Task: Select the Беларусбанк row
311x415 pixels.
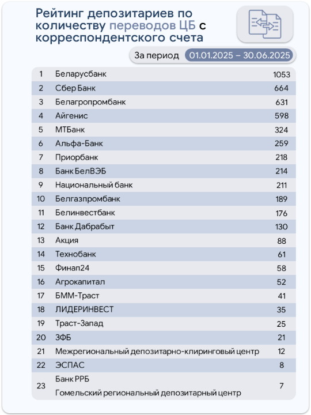Action: [x=164, y=74]
